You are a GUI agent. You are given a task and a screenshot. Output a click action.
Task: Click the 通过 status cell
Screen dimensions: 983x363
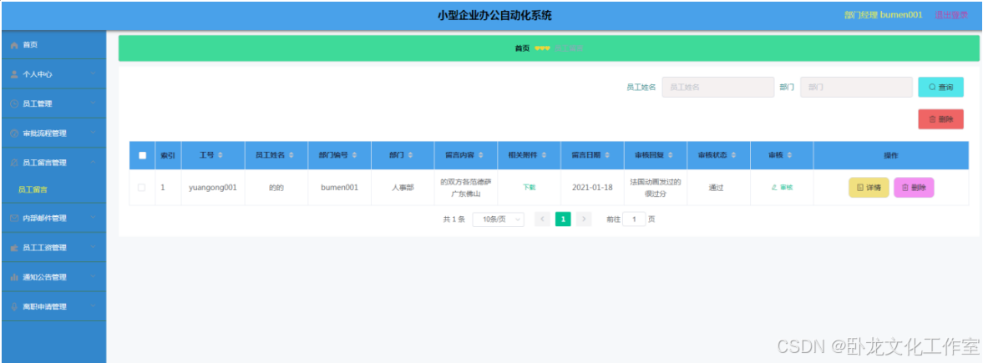[x=717, y=187]
